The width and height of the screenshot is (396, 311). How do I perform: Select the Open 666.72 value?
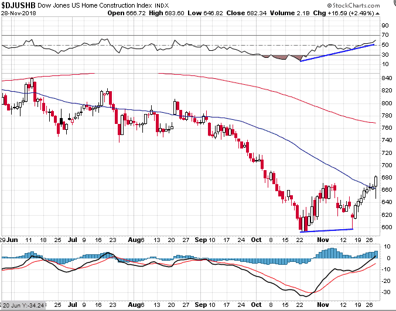(x=127, y=13)
